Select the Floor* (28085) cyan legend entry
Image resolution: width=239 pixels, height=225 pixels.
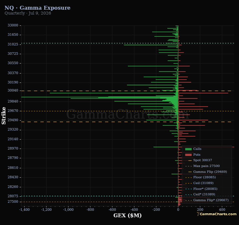click(x=201, y=189)
